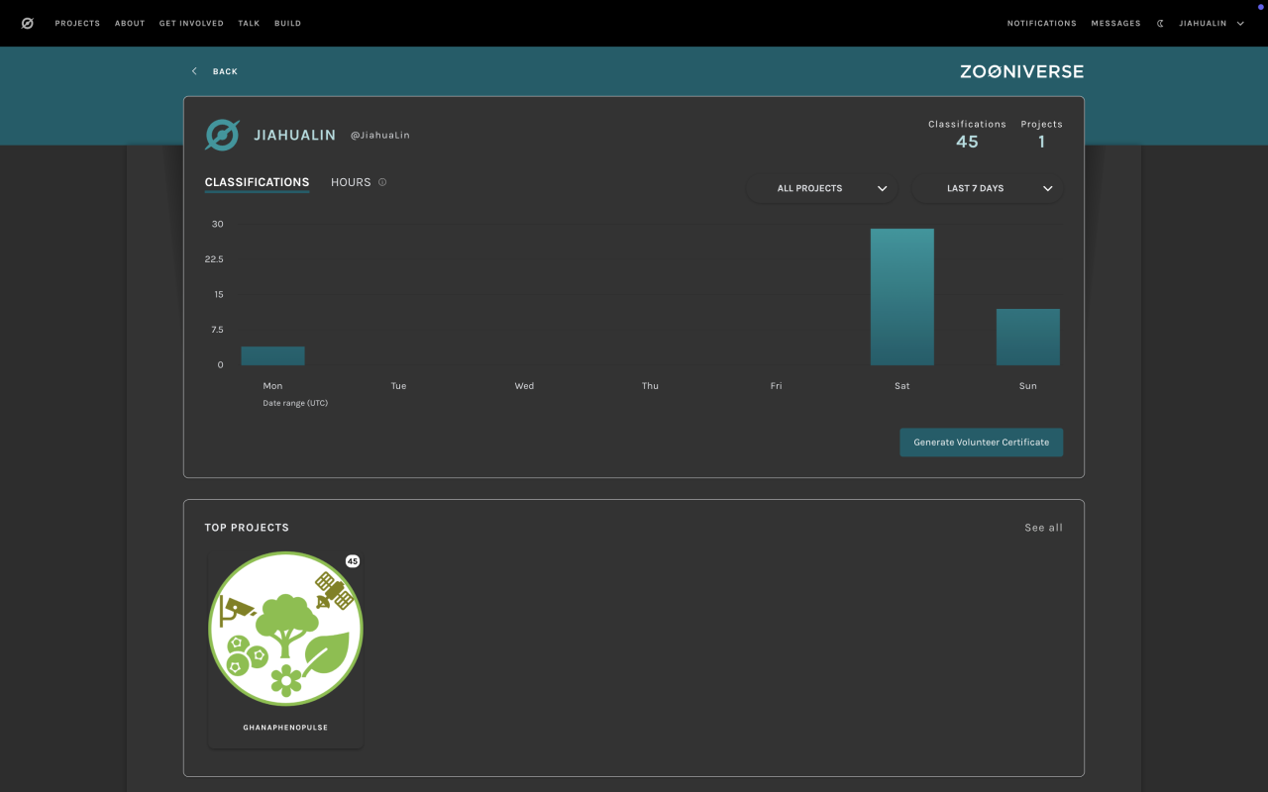Open Messages in the top bar
Viewport: 1268px width, 792px height.
pyautogui.click(x=1115, y=23)
